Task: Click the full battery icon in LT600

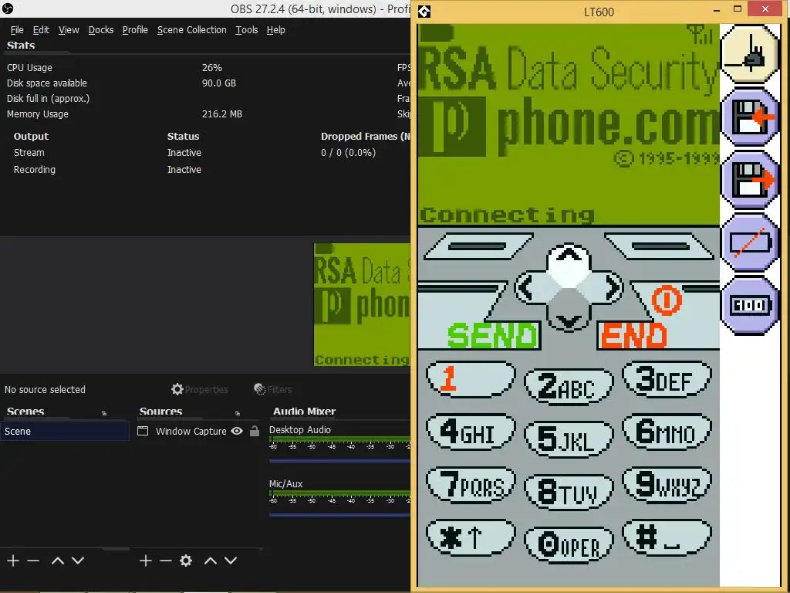Action: point(750,306)
